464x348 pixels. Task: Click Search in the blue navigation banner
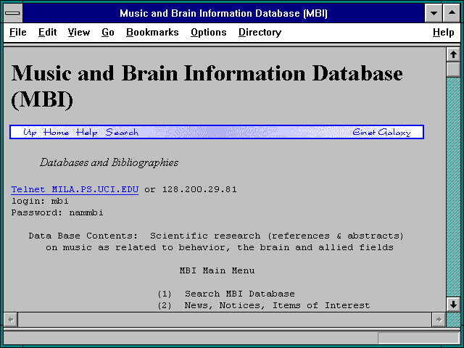(122, 132)
